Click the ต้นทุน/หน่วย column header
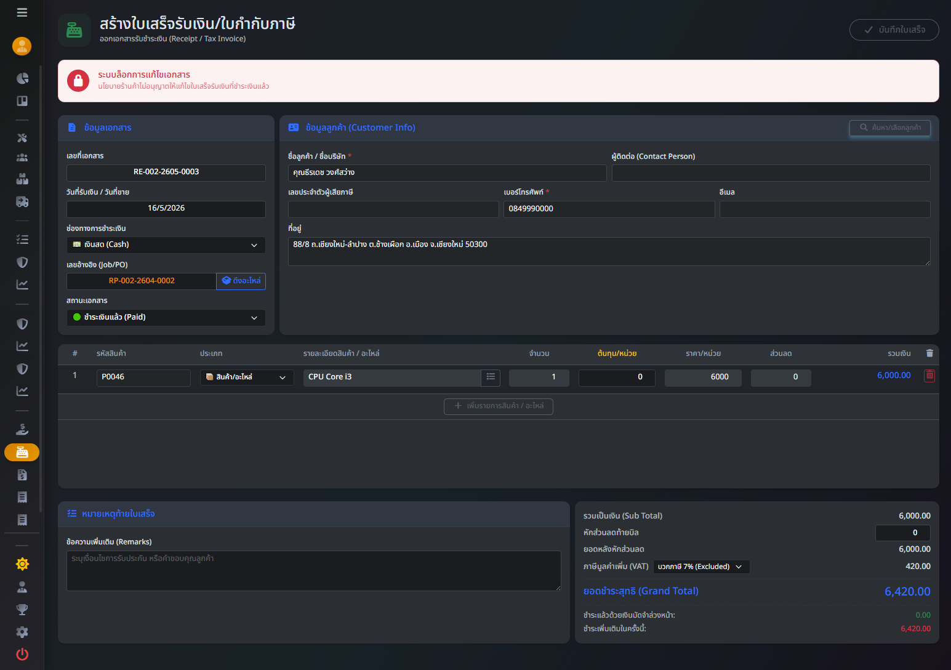The height and width of the screenshot is (670, 951). click(x=617, y=353)
